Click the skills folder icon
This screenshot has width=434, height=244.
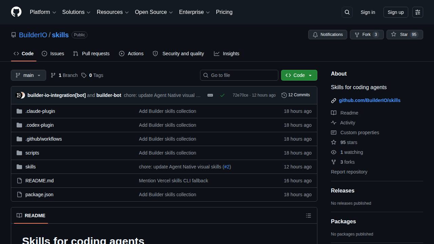[x=19, y=167]
